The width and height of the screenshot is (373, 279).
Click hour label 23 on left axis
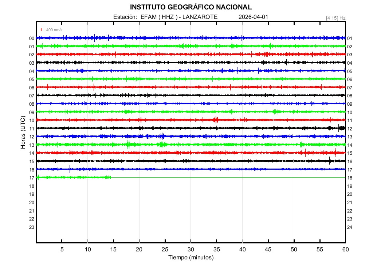tap(32, 227)
